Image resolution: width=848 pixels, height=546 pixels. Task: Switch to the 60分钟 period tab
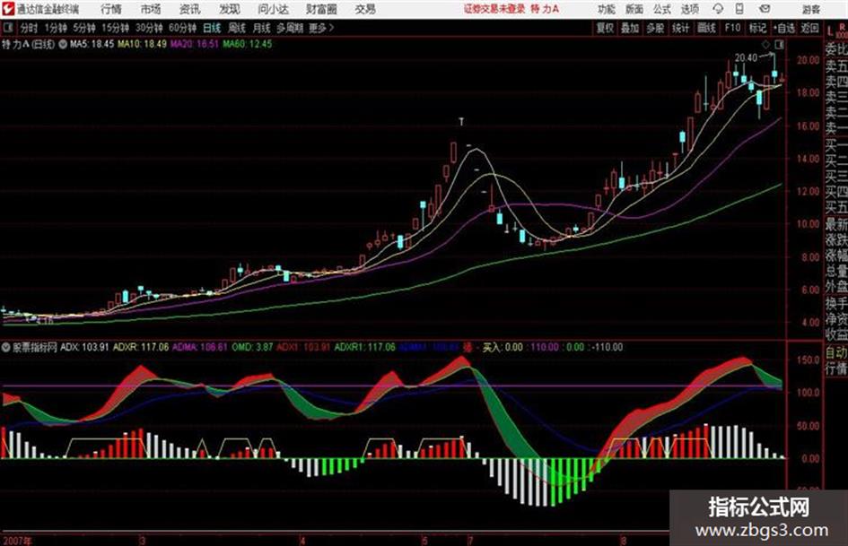[x=182, y=28]
